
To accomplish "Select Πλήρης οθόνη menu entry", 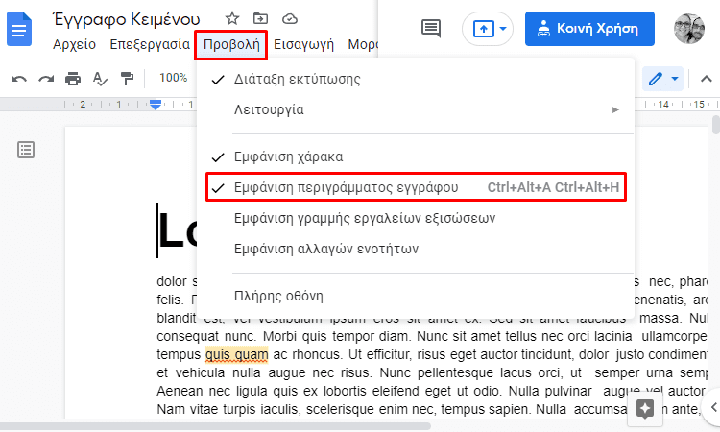I will click(416, 296).
